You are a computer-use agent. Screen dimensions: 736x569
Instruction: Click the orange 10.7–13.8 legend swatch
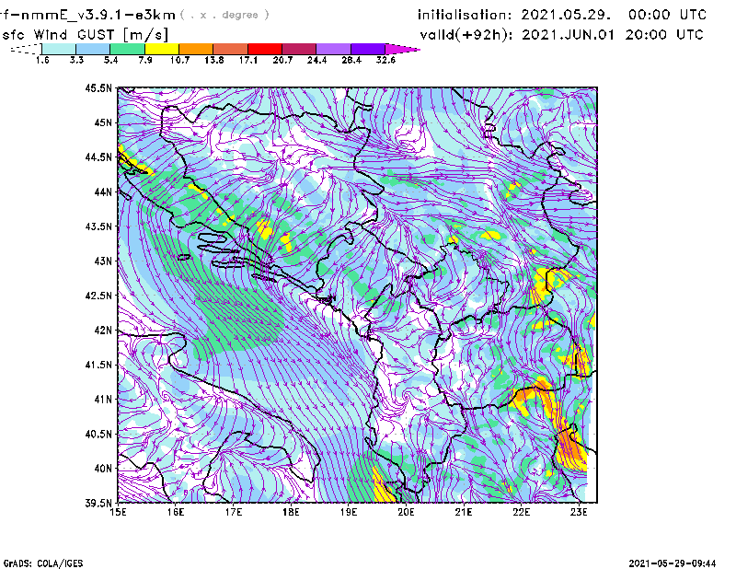click(x=196, y=49)
